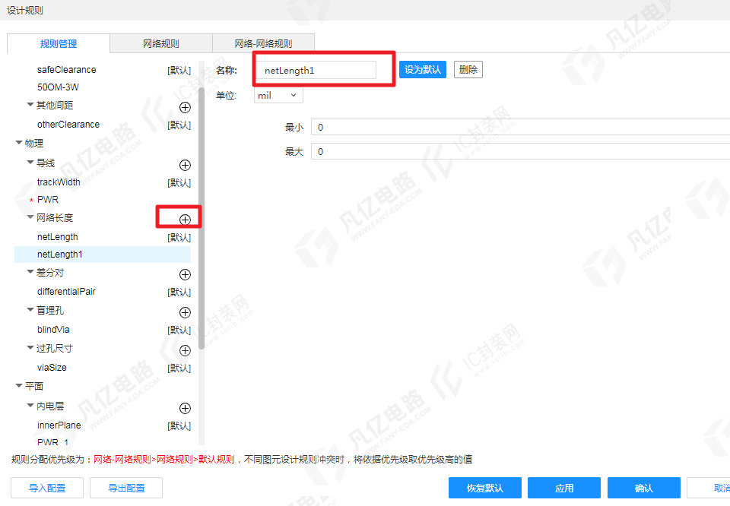This screenshot has height=506, width=730.
Task: Select the safeClearance rule
Action: (x=67, y=70)
